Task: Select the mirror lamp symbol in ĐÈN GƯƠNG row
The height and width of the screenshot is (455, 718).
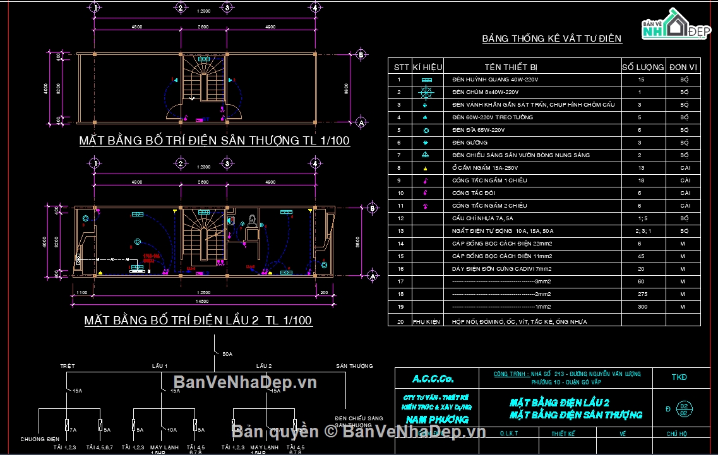Action: pyautogui.click(x=426, y=143)
